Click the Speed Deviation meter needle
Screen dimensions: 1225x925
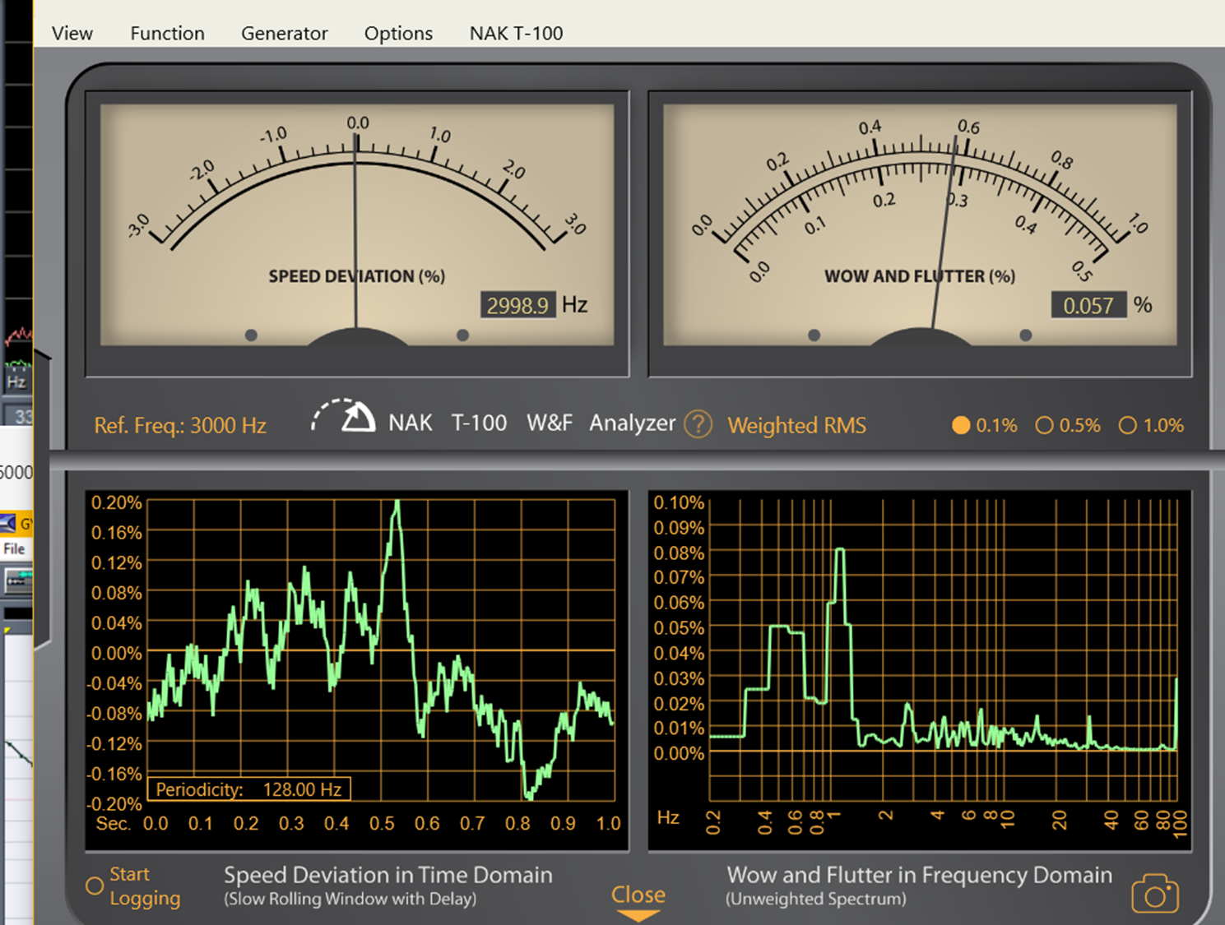point(355,230)
